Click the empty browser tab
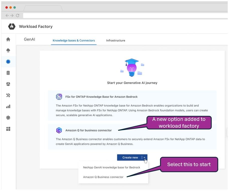This screenshot has width=229, height=191. (43, 8)
